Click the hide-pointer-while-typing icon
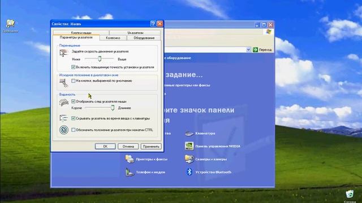The height and width of the screenshot is (203, 362). point(63,118)
